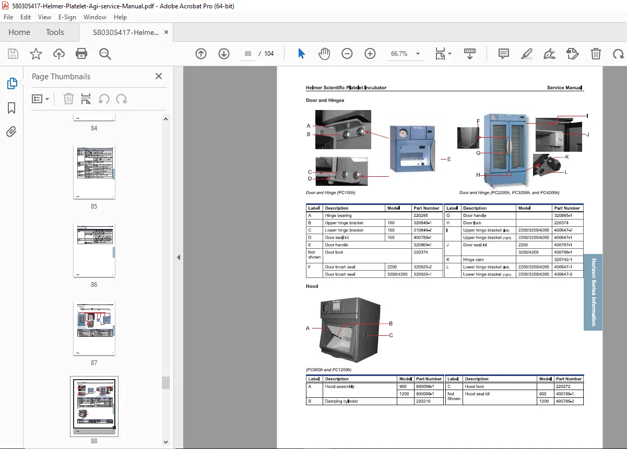The width and height of the screenshot is (627, 449).
Task: Click the 'Door and Hinges' heading
Action: [325, 100]
